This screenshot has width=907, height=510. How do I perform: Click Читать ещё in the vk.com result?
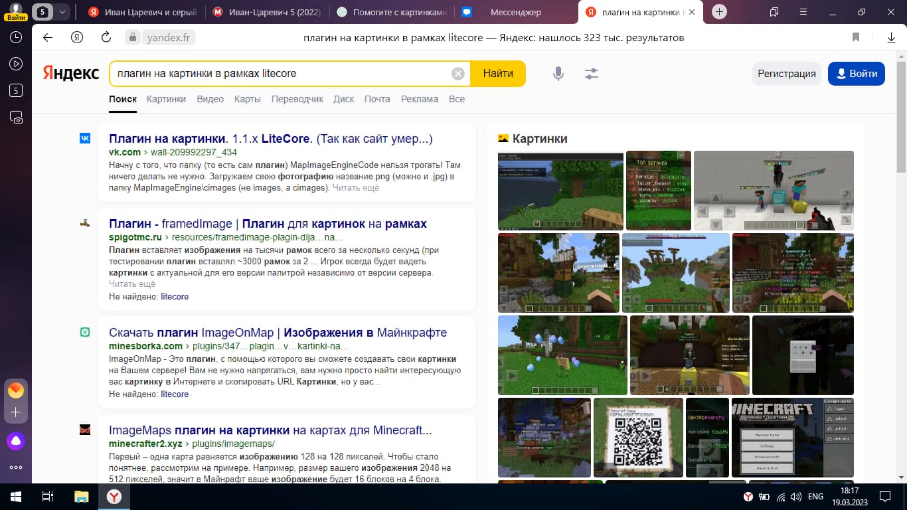coord(356,188)
